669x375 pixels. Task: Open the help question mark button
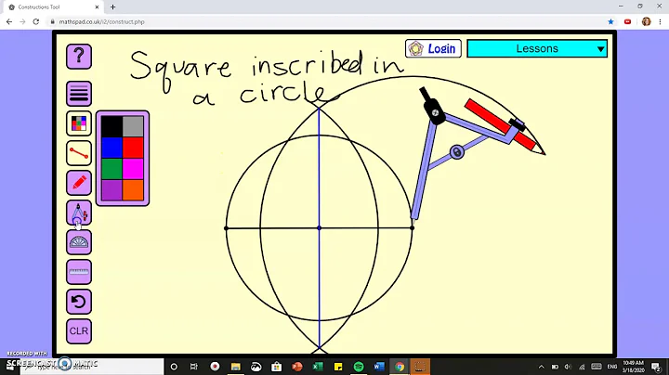pos(79,57)
